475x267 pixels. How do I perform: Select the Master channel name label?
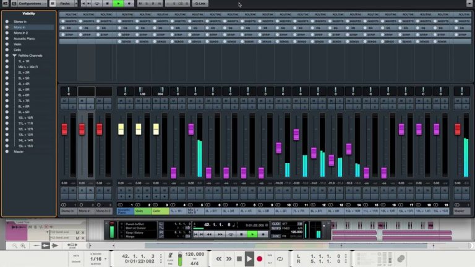click(x=461, y=211)
